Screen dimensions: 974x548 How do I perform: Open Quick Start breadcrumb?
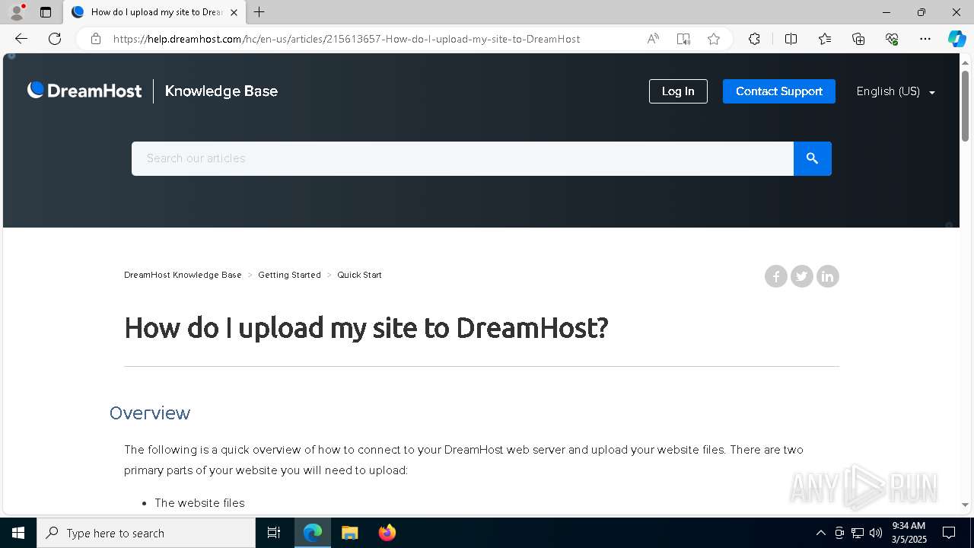(x=359, y=275)
